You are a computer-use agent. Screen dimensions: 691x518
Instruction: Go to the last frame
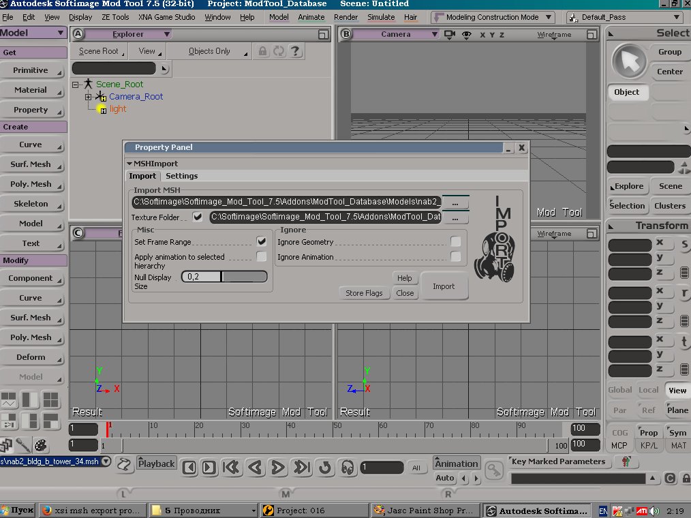[302, 468]
